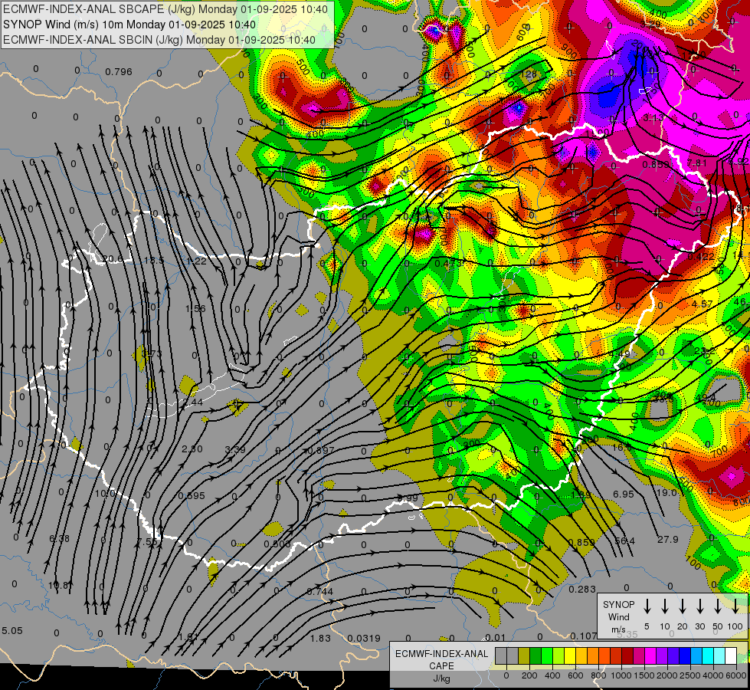Click the map value 0.473
Screen dimensions: 750x690
[x=448, y=264]
